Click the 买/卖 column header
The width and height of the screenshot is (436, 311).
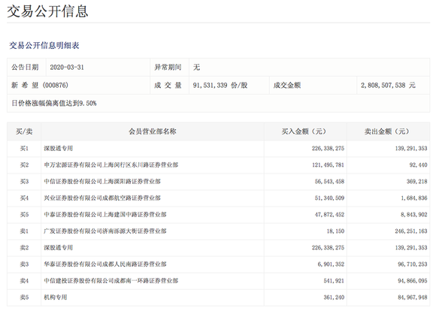(24, 131)
